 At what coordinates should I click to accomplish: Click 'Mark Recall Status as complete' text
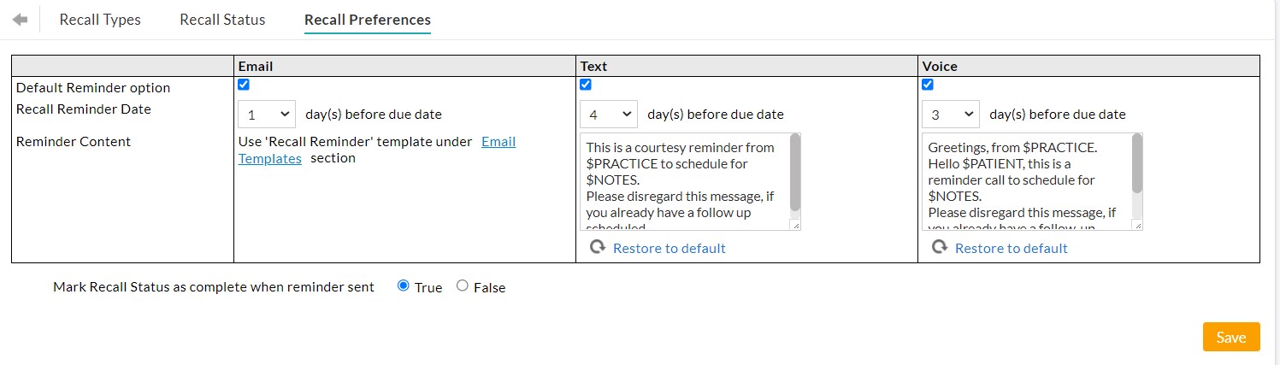point(214,287)
